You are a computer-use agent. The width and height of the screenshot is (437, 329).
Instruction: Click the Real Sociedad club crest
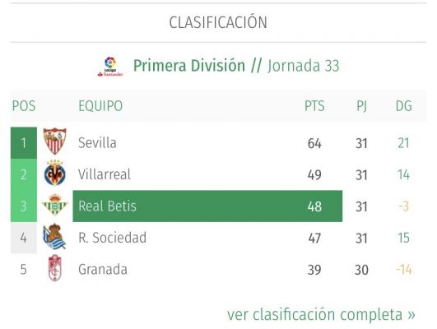tap(54, 236)
